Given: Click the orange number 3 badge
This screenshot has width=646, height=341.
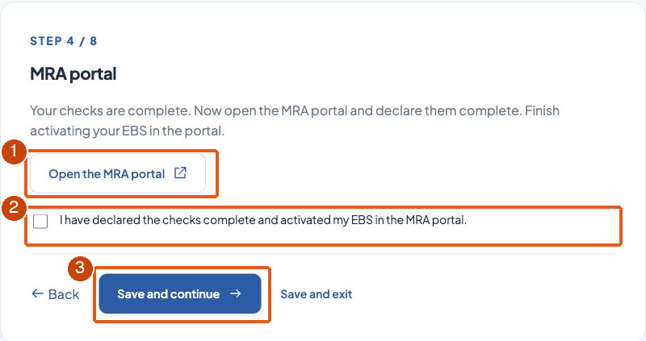Looking at the screenshot, I should click(x=79, y=268).
